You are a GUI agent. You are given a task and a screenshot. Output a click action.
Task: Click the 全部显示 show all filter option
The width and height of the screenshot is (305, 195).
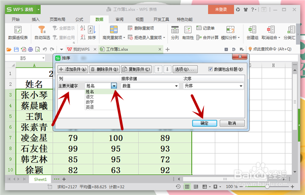pyautogui.click(x=64, y=28)
